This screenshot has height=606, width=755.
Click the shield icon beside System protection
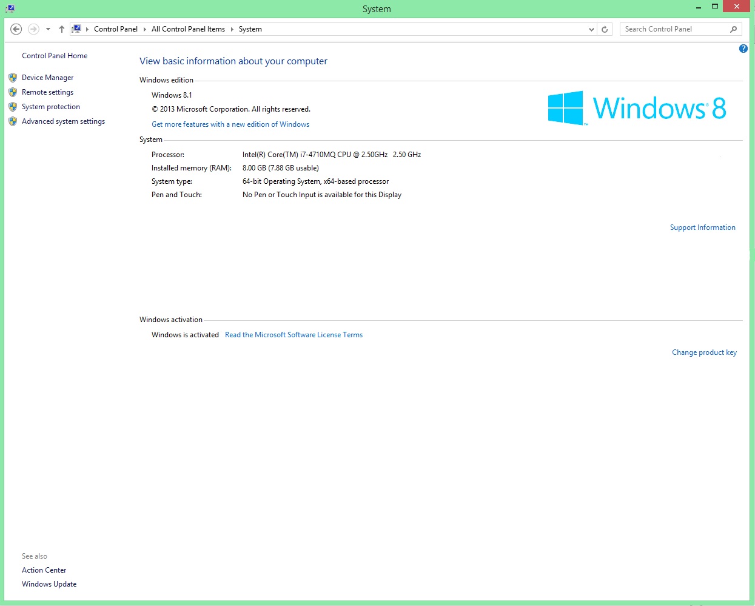[13, 107]
